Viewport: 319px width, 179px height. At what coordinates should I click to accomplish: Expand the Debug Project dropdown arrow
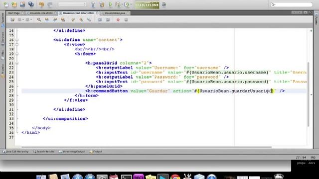pyautogui.click(x=122, y=4)
